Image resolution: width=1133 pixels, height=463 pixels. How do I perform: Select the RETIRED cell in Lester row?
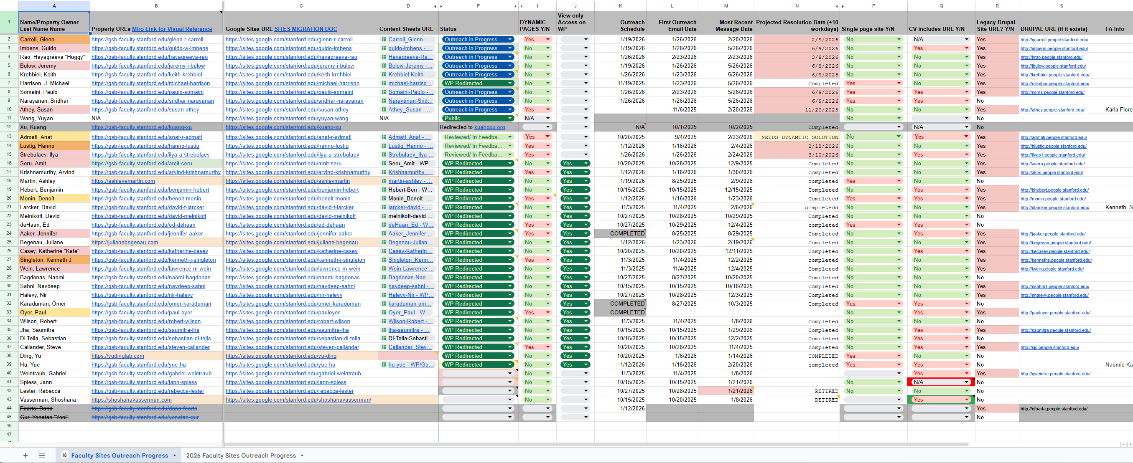(x=797, y=391)
